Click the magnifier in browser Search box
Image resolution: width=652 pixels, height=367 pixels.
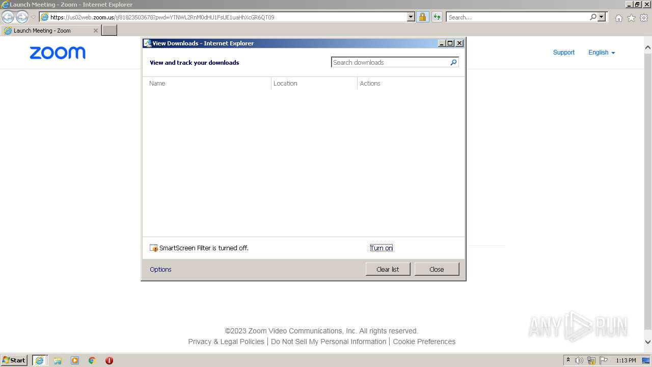[x=593, y=17]
